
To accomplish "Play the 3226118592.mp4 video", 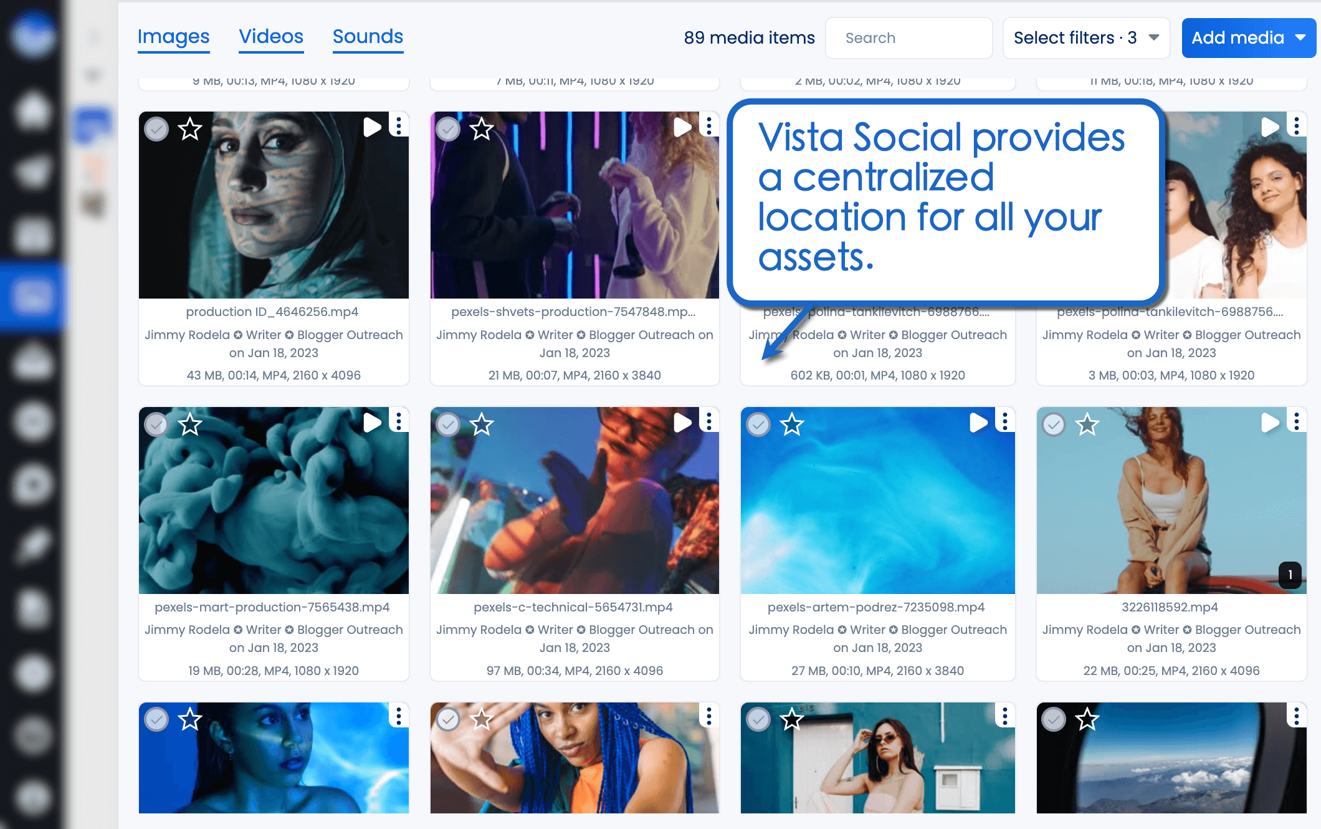I will point(1270,421).
